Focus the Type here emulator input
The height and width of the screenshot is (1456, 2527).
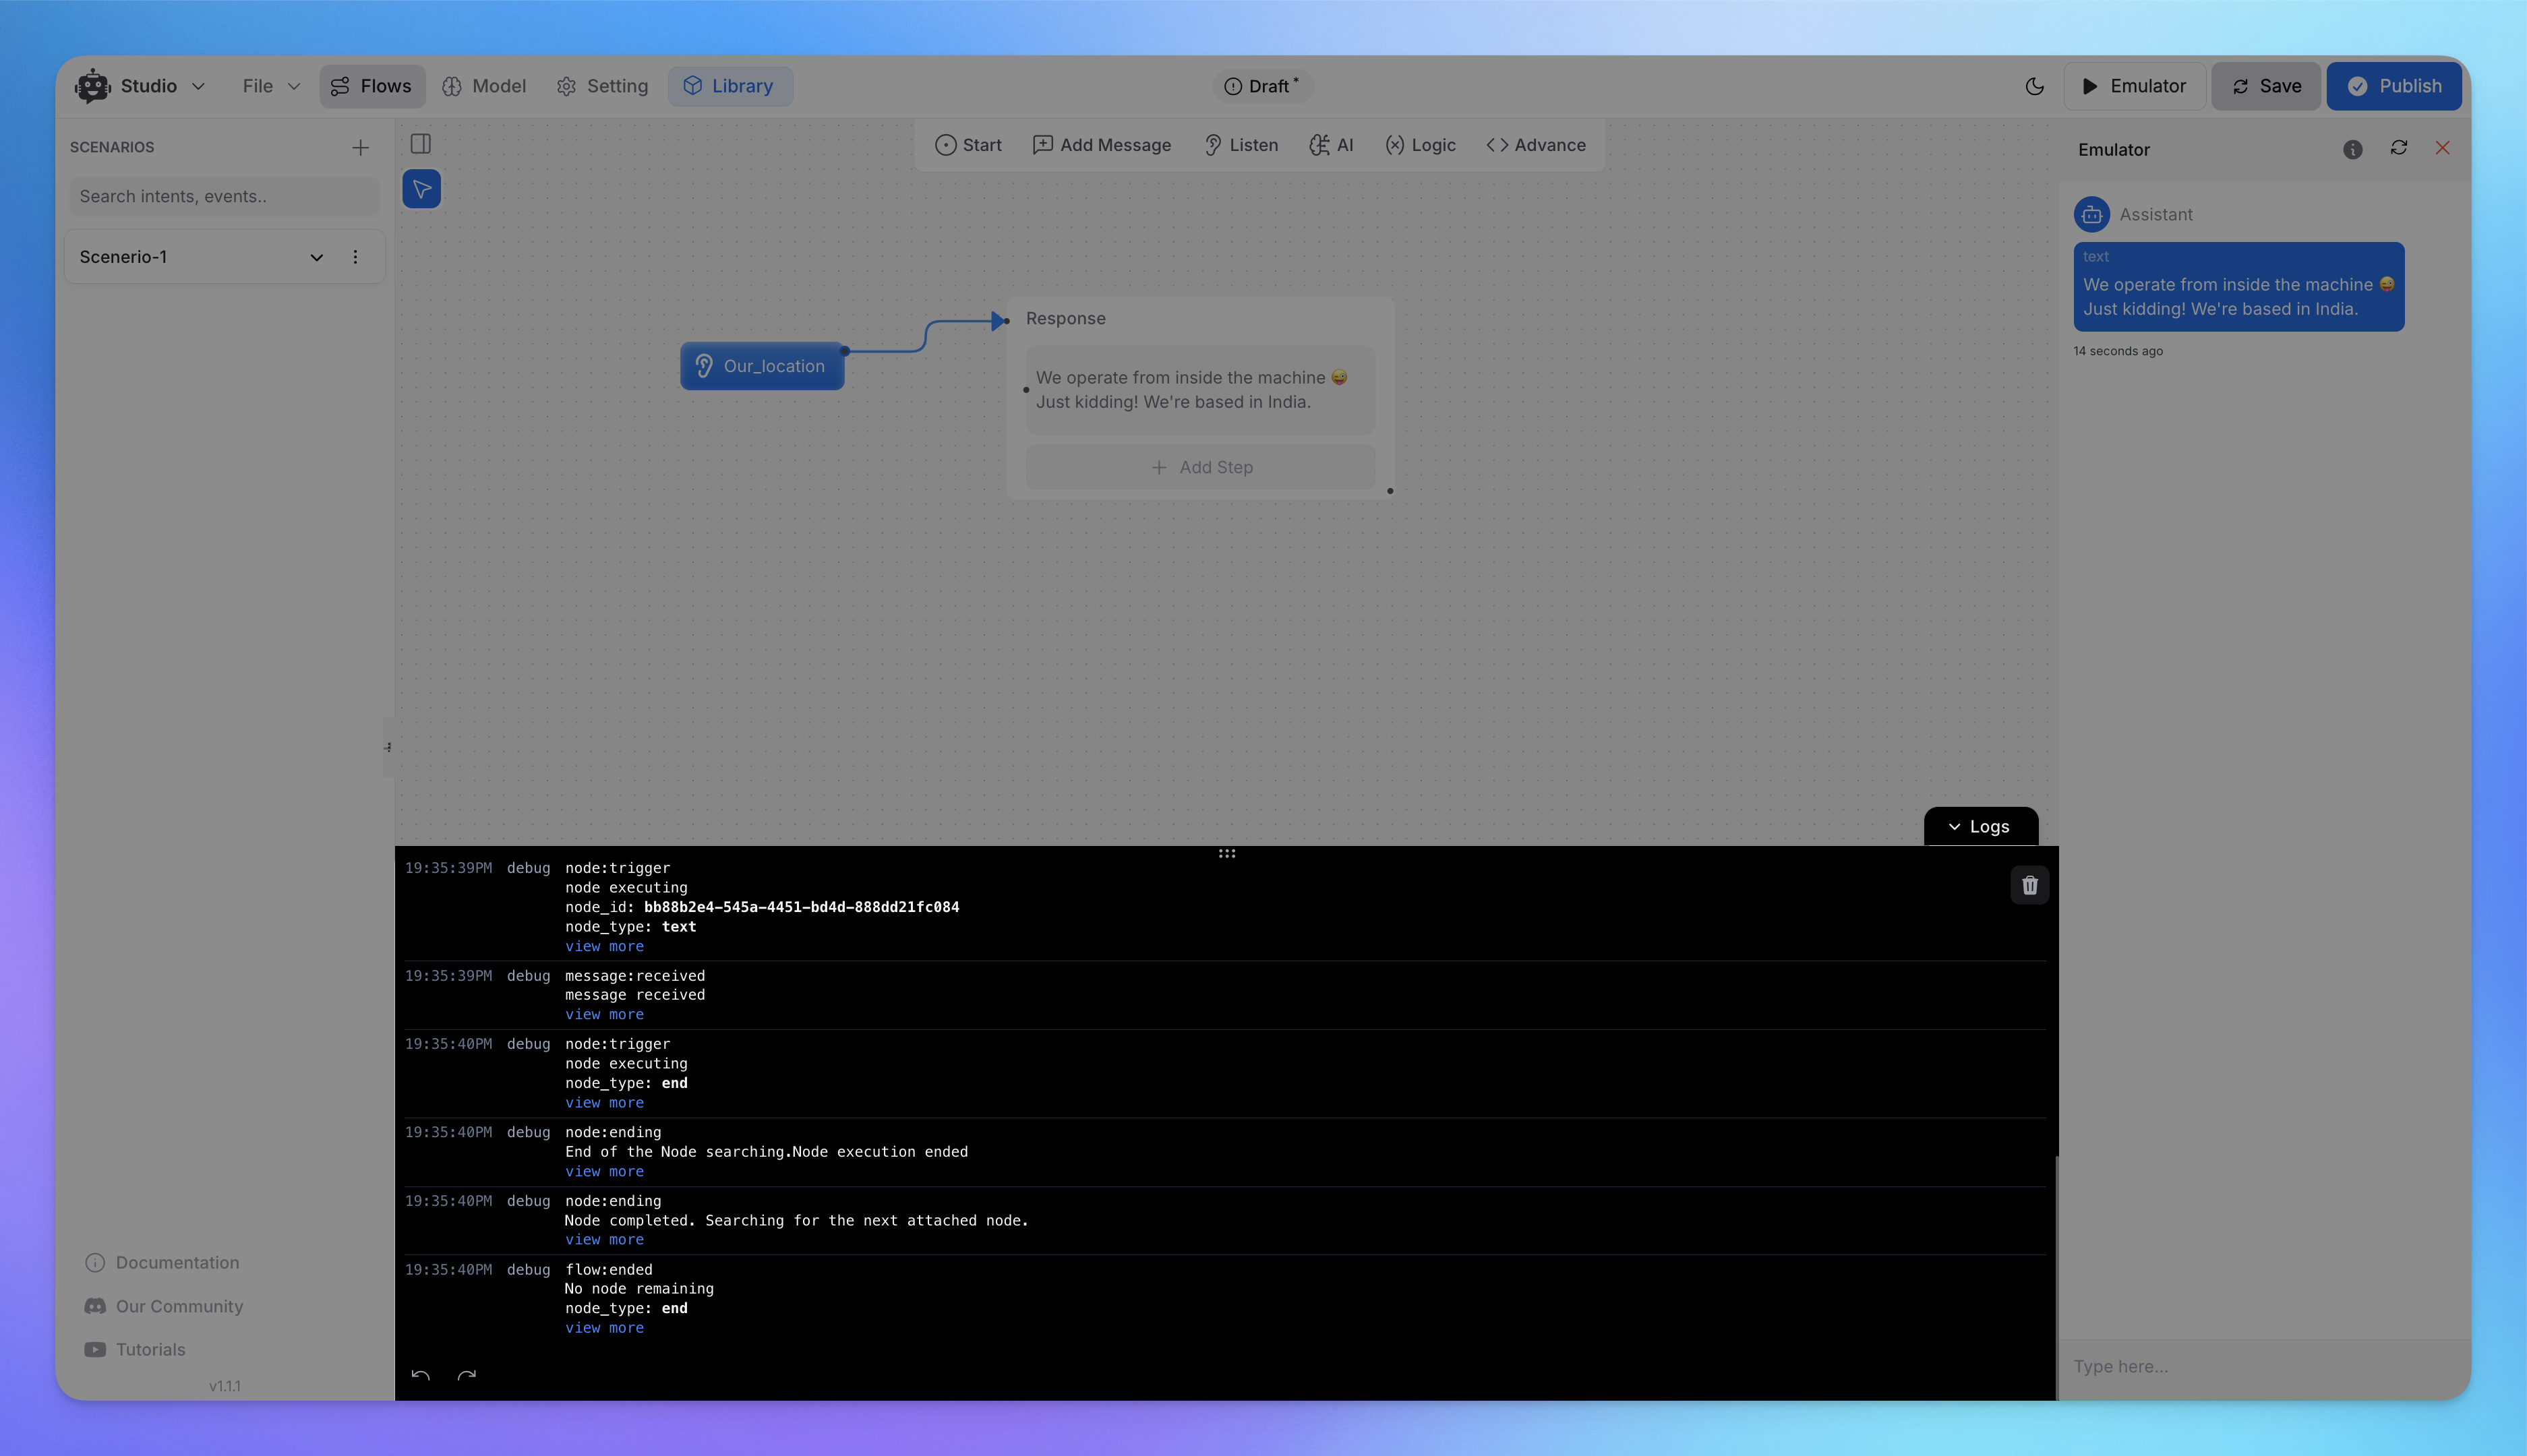(2264, 1366)
